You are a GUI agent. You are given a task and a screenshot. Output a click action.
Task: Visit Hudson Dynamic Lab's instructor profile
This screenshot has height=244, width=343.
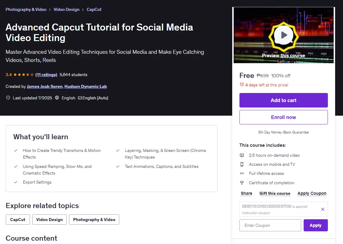point(86,86)
